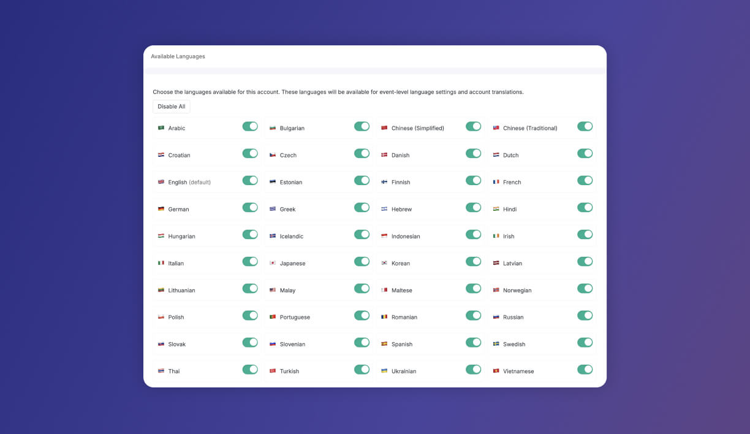Click the Swedish flag icon
The width and height of the screenshot is (750, 434).
click(497, 344)
